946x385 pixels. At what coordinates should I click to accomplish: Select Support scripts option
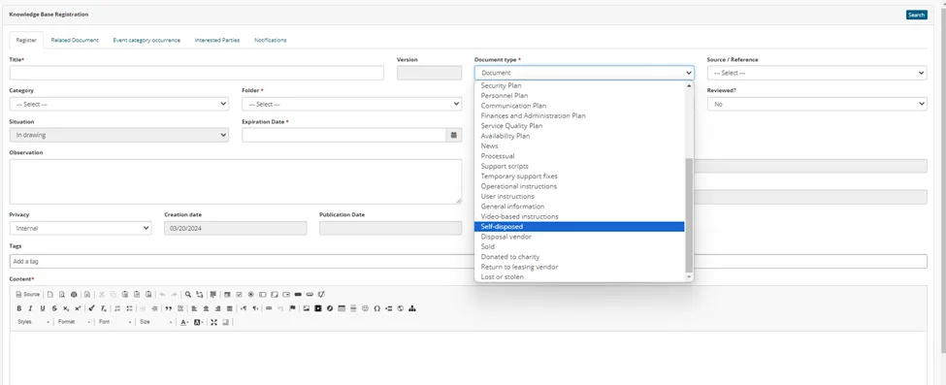coord(580,166)
